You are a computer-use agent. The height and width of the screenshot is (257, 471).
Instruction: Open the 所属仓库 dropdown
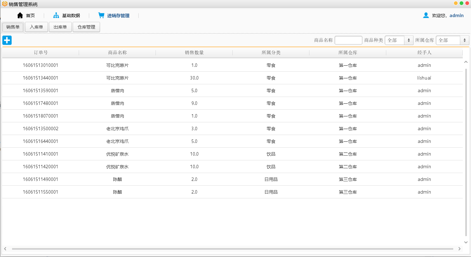click(453, 40)
